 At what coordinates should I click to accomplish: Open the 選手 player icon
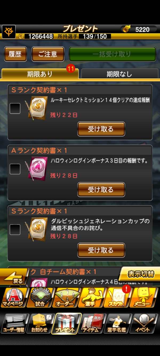pos(92,298)
